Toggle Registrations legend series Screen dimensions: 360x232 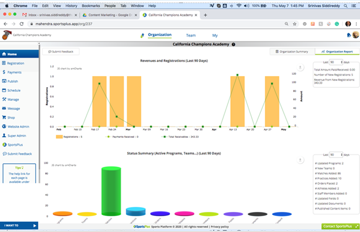click(69, 137)
